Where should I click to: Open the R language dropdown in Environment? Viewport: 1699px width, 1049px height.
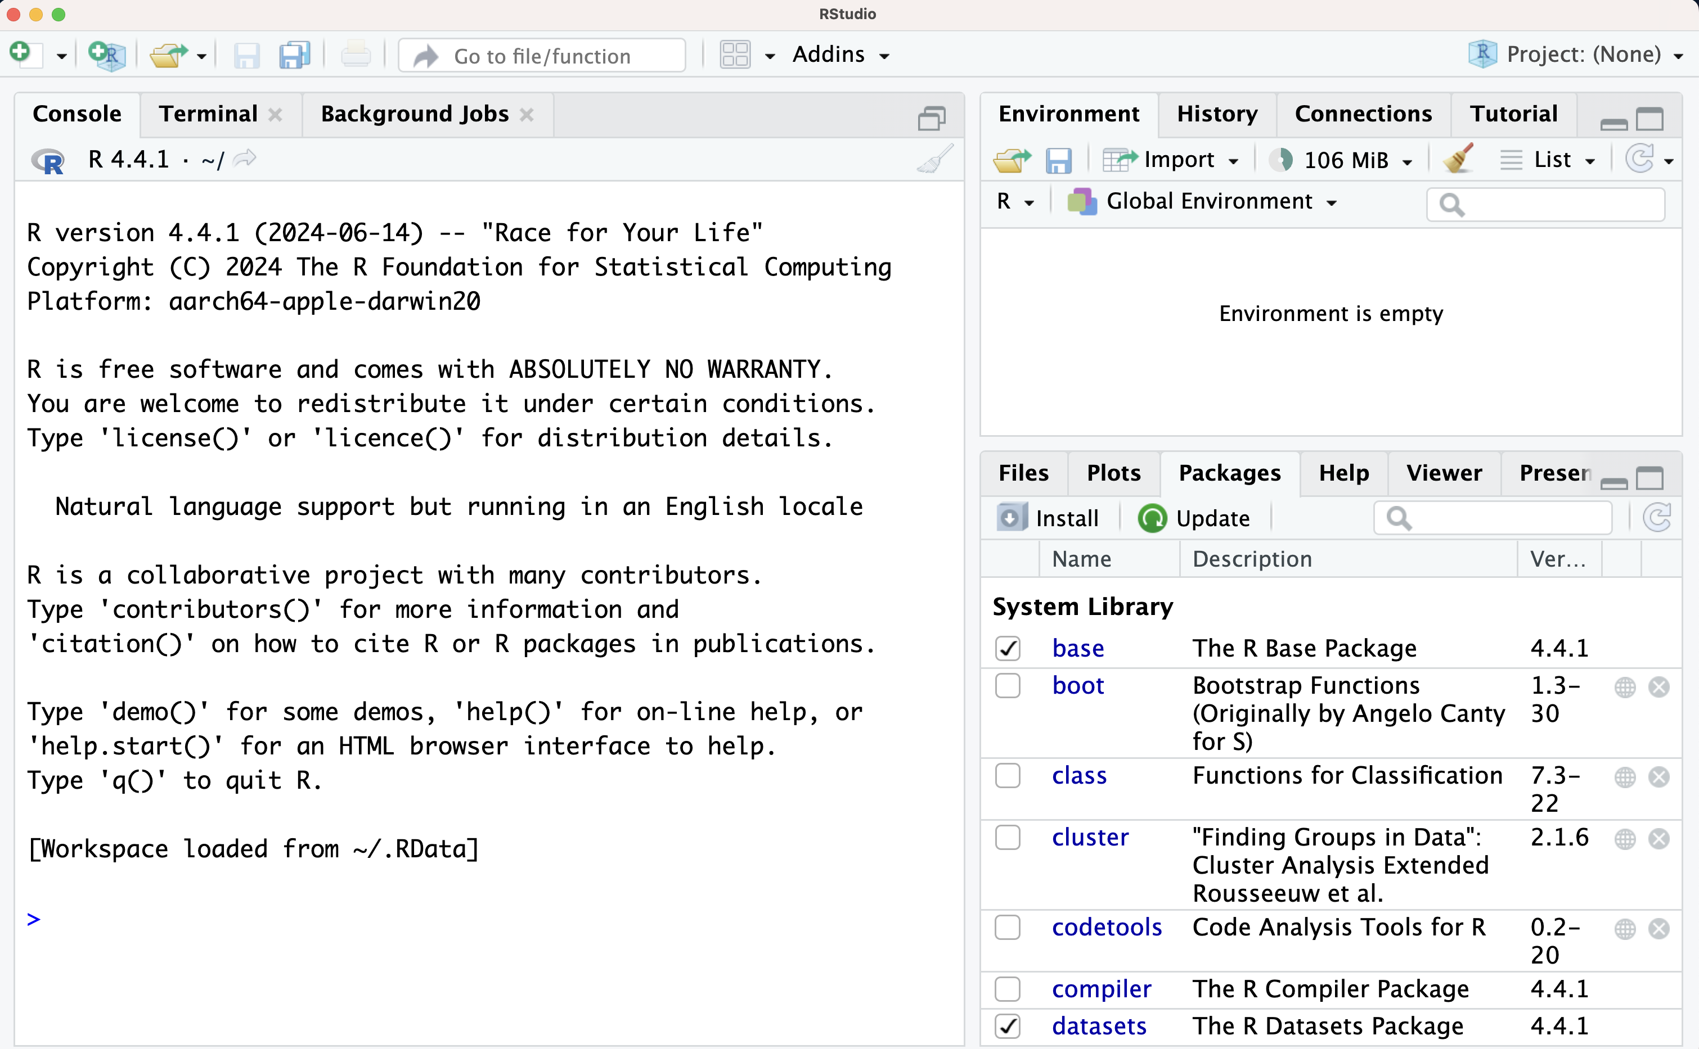click(1015, 201)
